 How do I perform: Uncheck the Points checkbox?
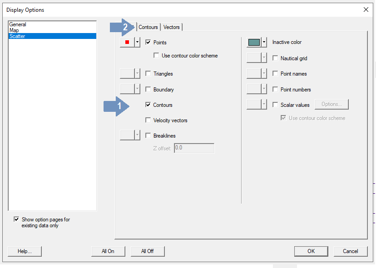tap(148, 42)
